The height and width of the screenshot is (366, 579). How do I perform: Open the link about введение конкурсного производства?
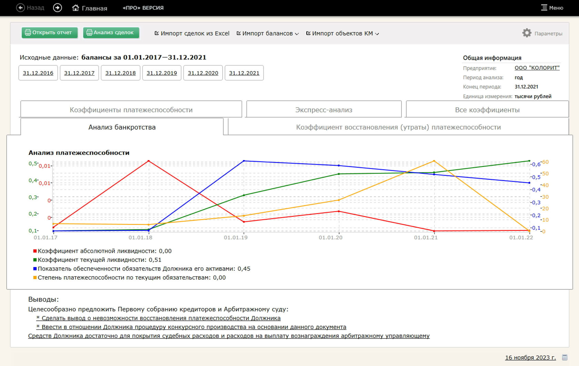(x=191, y=327)
